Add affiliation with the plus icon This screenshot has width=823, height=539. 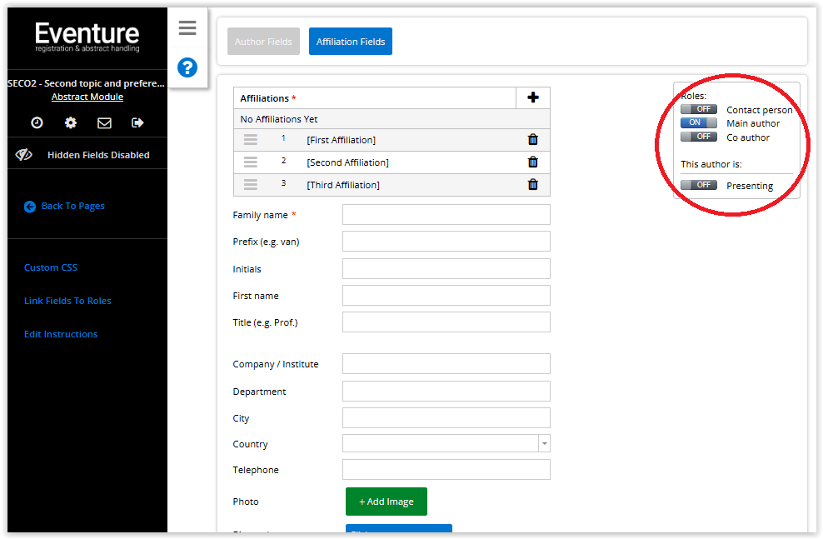coord(533,97)
